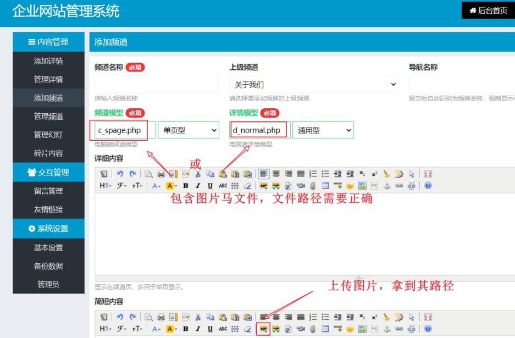Open 留言管理 in sidebar
Image resolution: width=515 pixels, height=338 pixels.
(48, 191)
